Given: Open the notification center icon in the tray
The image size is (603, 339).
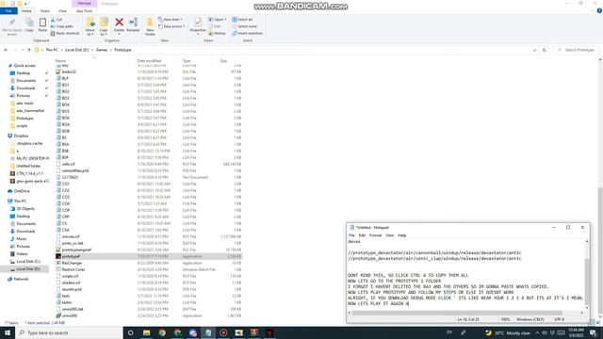Looking at the screenshot, I should pos(593,332).
